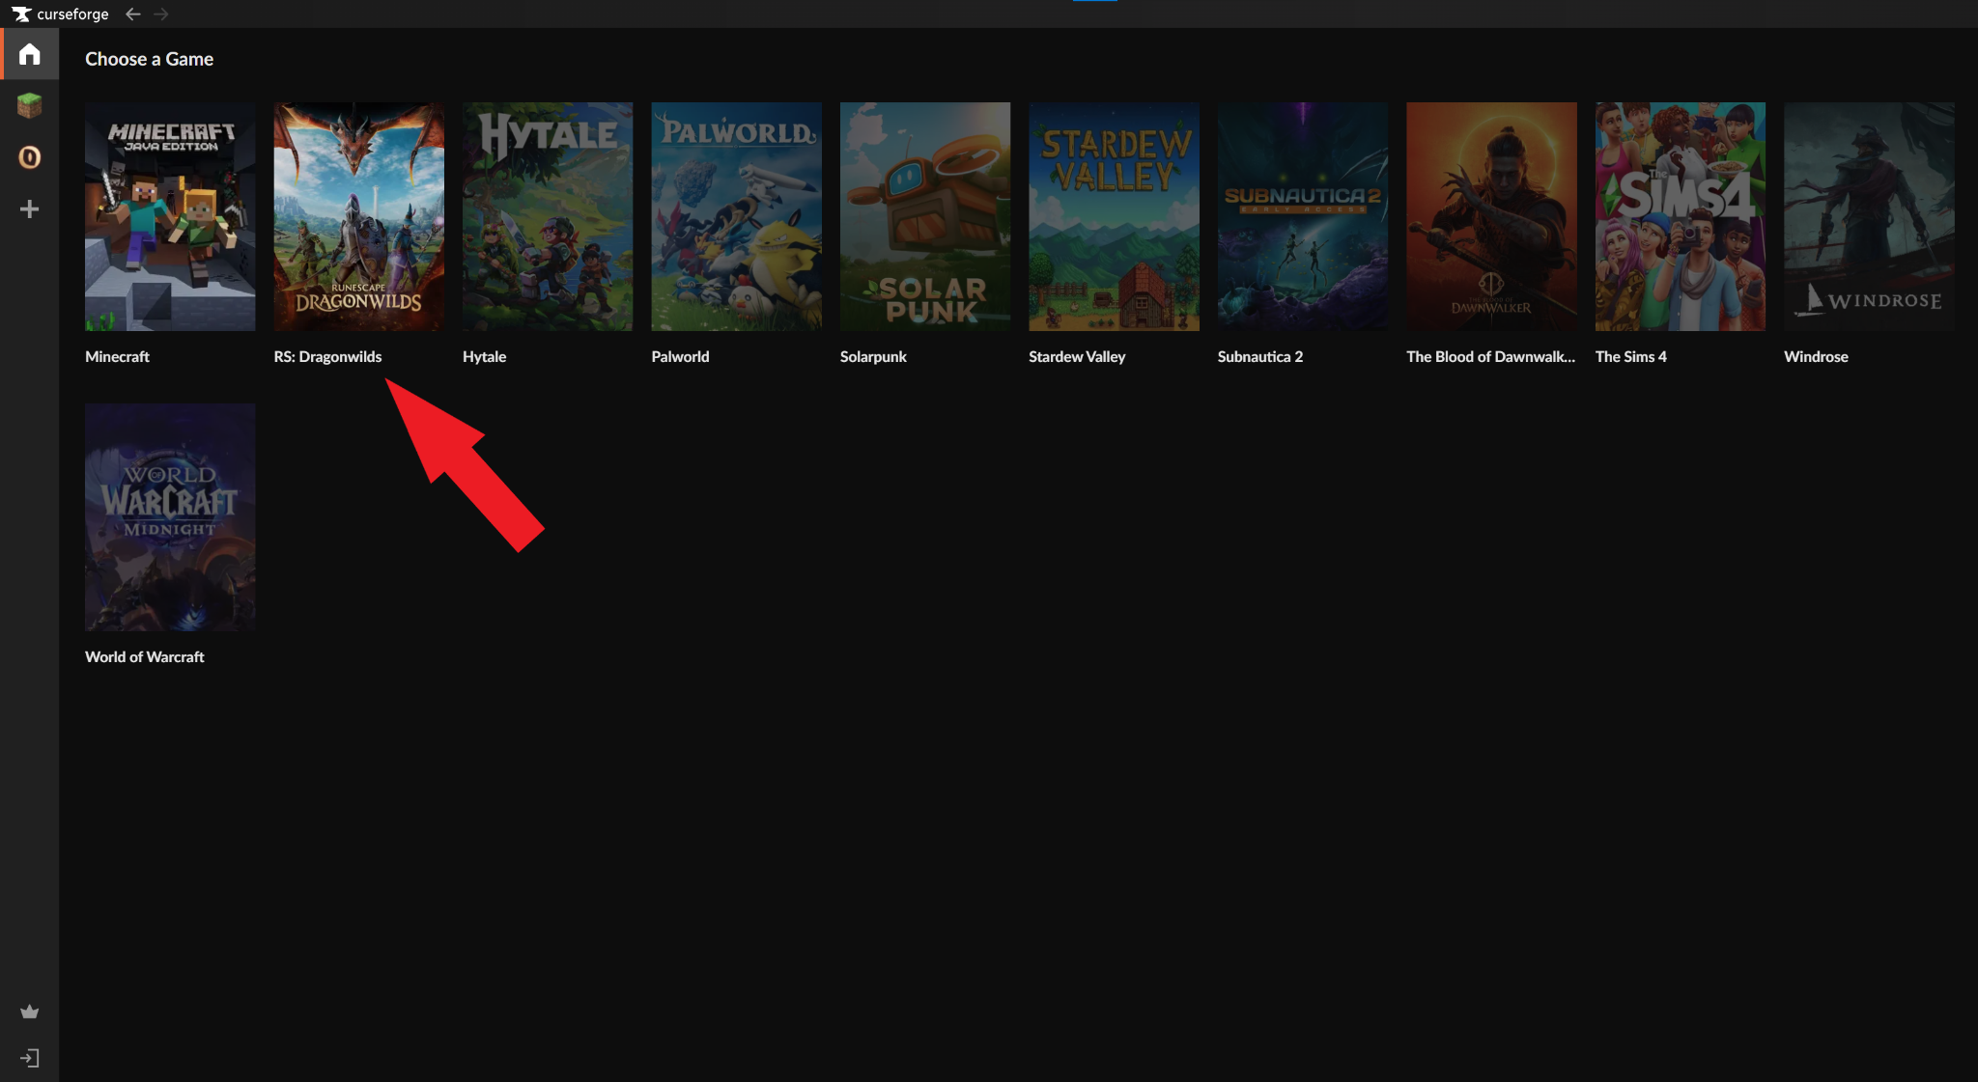Open the Subnautica 2 cover

pyautogui.click(x=1303, y=217)
